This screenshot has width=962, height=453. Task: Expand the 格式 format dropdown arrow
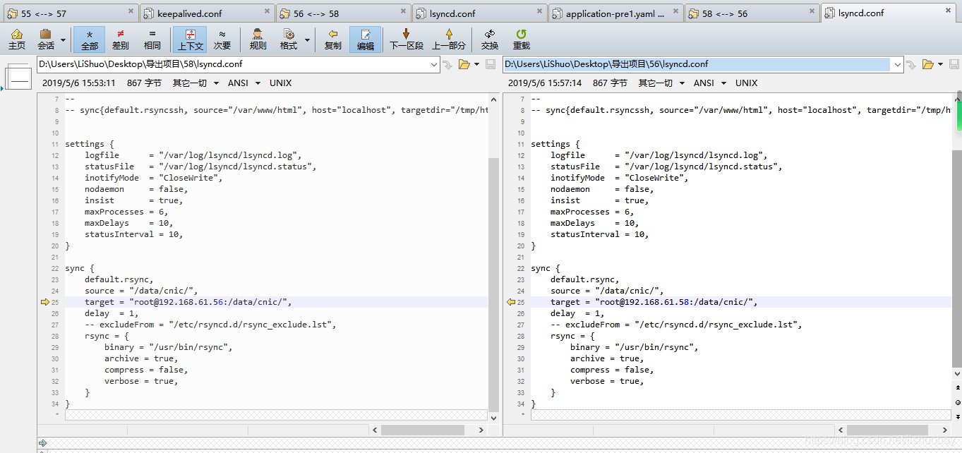(307, 40)
